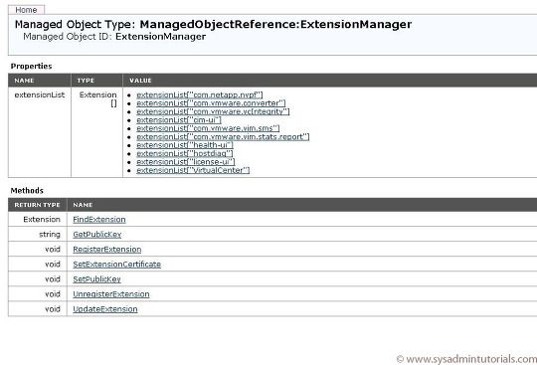Viewport: 537px width, 365px height.
Task: Open extensionList com.vmware.vim.sms link
Action: [x=208, y=128]
